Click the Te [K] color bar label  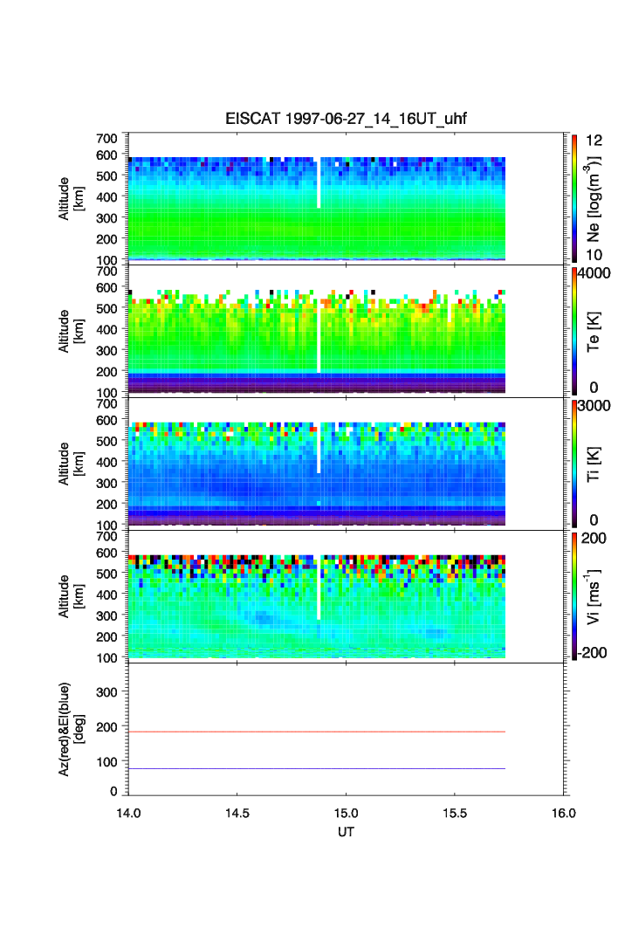coord(594,332)
